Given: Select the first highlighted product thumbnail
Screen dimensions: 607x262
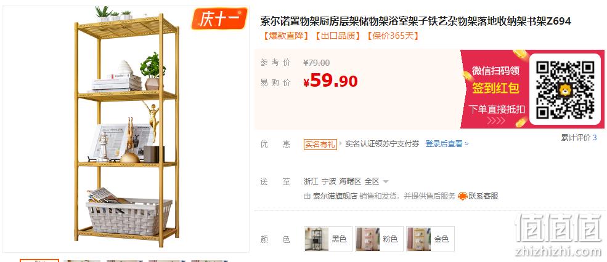Looking at the screenshot, I should click(x=39, y=260).
